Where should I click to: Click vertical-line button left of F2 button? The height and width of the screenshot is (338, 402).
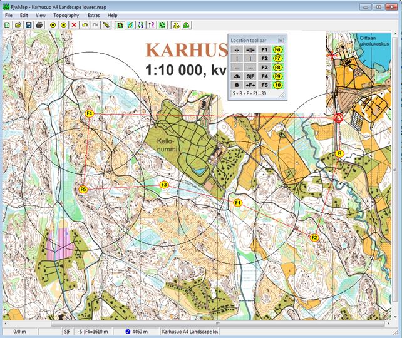250,59
